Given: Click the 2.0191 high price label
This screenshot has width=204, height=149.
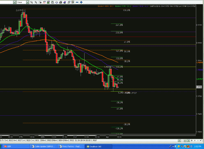Looking at the screenshot, I should click(x=19, y=10).
